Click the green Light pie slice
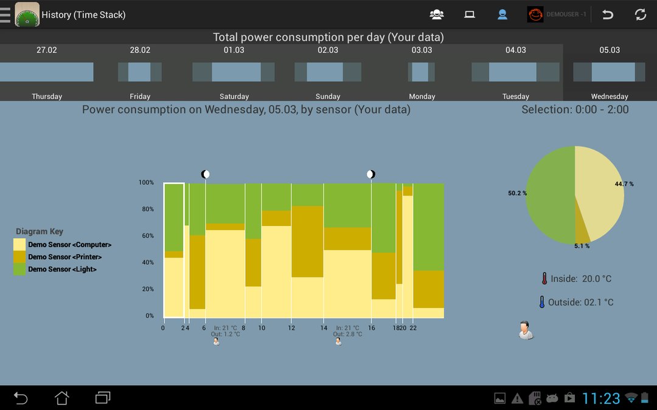Image resolution: width=657 pixels, height=410 pixels. coord(550,195)
